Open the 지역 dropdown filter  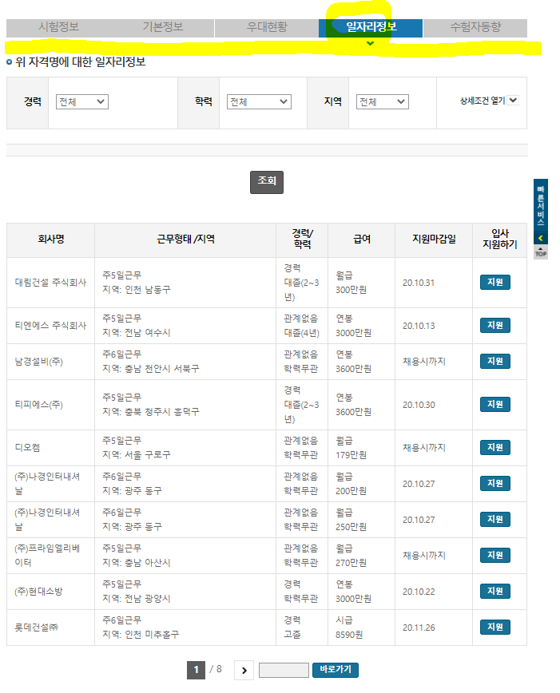click(382, 101)
